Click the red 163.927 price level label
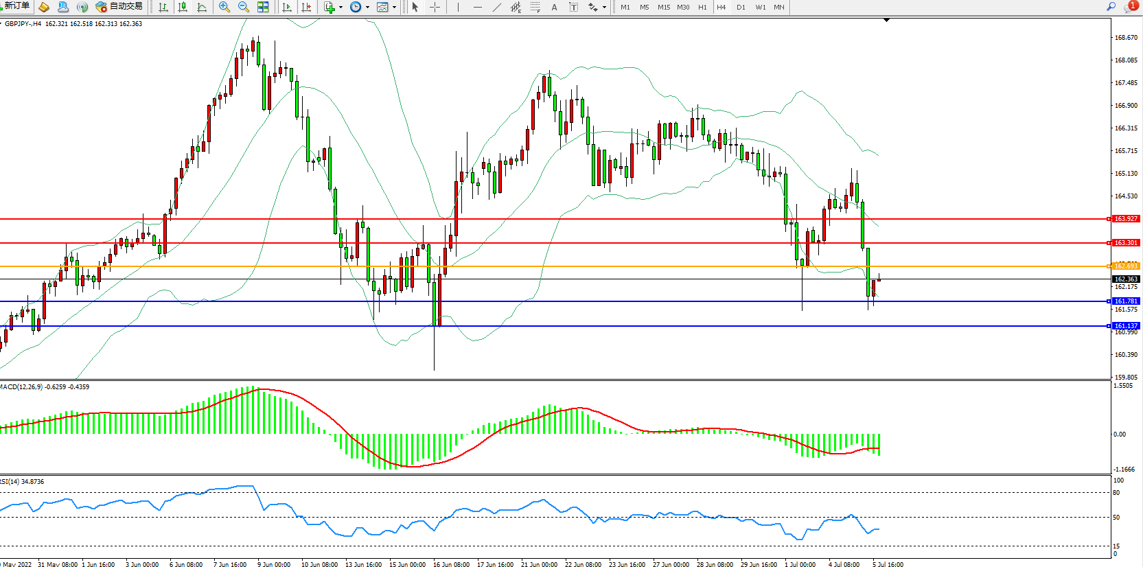This screenshot has width=1143, height=567. point(1125,219)
